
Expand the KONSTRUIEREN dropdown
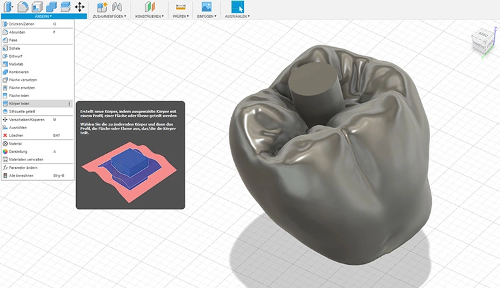point(149,16)
